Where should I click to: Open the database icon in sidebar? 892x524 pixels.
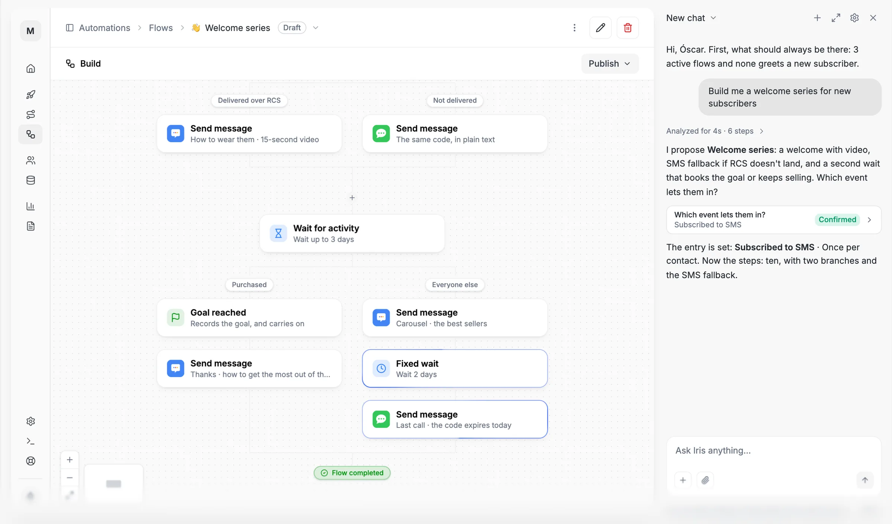(x=30, y=180)
